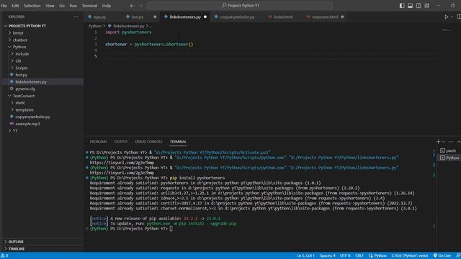Open the Customize Layout icon

(427, 6)
